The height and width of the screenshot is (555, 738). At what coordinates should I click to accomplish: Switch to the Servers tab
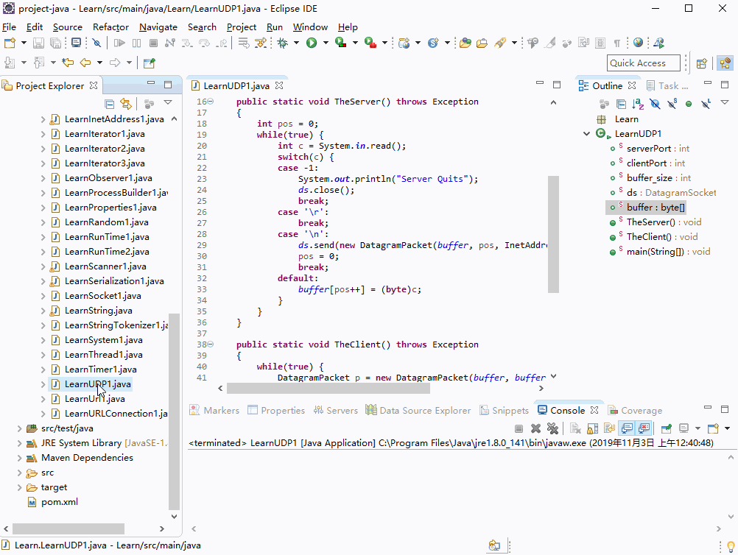[336, 411]
